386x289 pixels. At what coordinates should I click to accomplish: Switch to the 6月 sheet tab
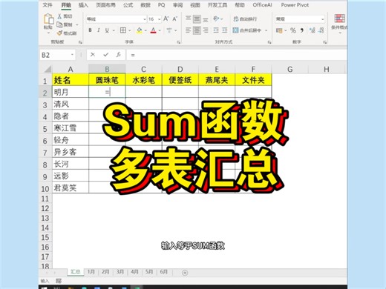pyautogui.click(x=164, y=272)
